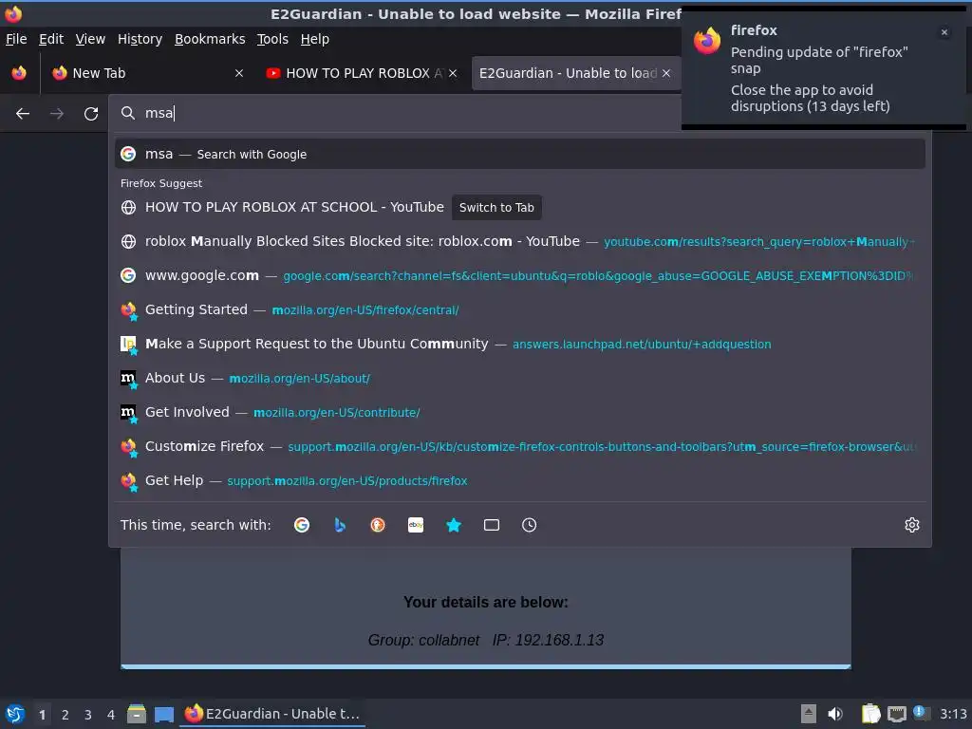Click the Pending update of firefox notification text
This screenshot has height=729, width=972.
(x=819, y=60)
